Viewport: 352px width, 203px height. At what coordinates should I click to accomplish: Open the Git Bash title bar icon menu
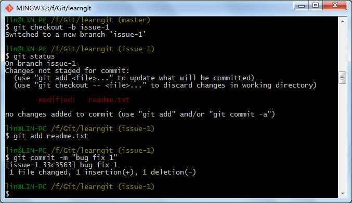point(9,8)
